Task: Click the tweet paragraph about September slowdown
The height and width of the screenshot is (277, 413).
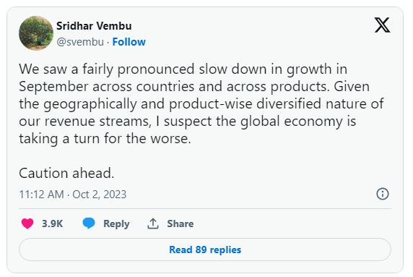Action: [x=201, y=103]
